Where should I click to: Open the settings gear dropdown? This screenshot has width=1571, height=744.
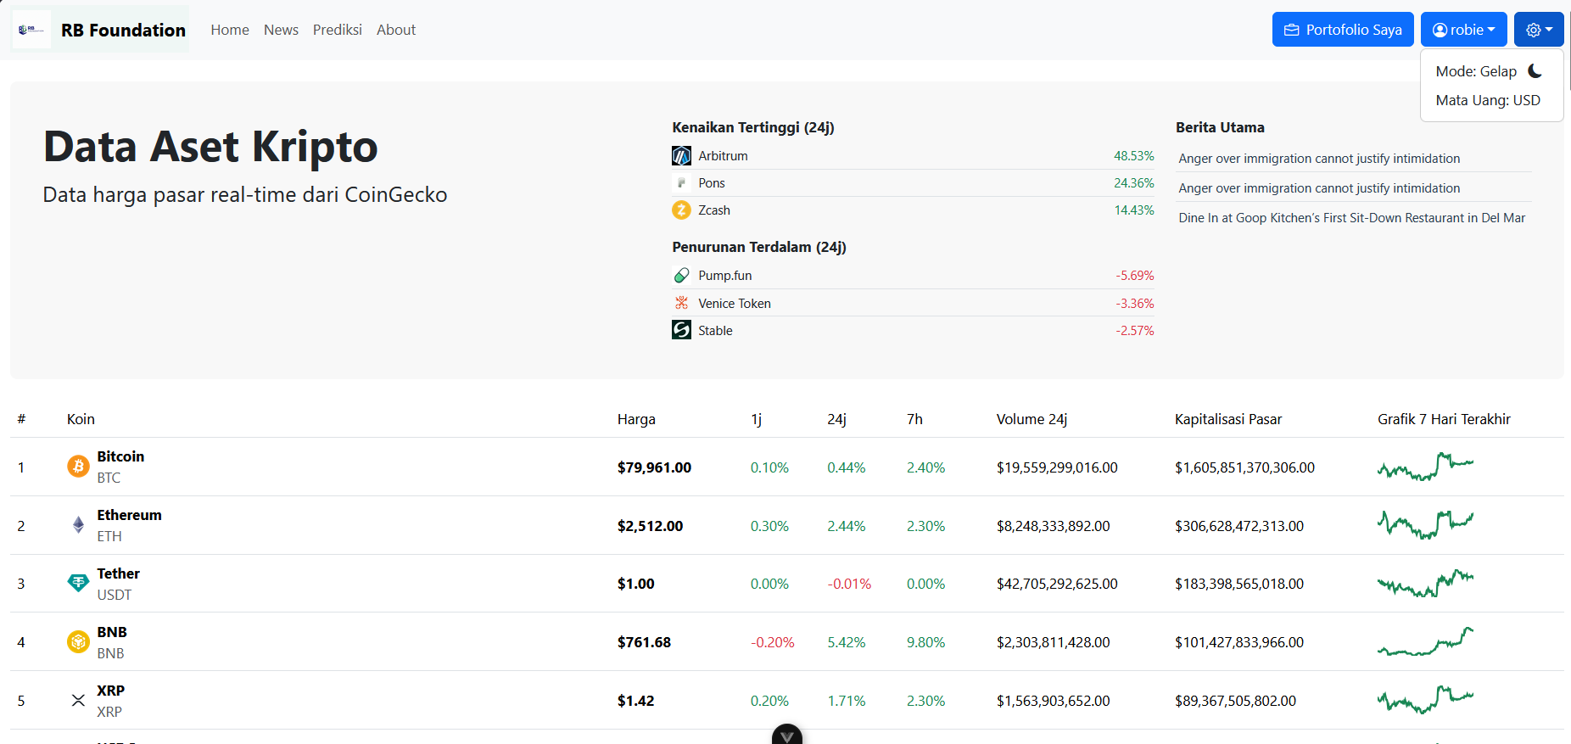point(1539,30)
